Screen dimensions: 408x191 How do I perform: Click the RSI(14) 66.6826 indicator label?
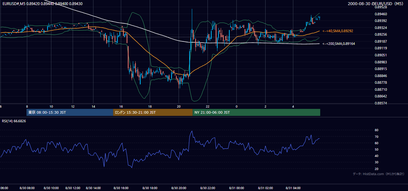coord(14,121)
